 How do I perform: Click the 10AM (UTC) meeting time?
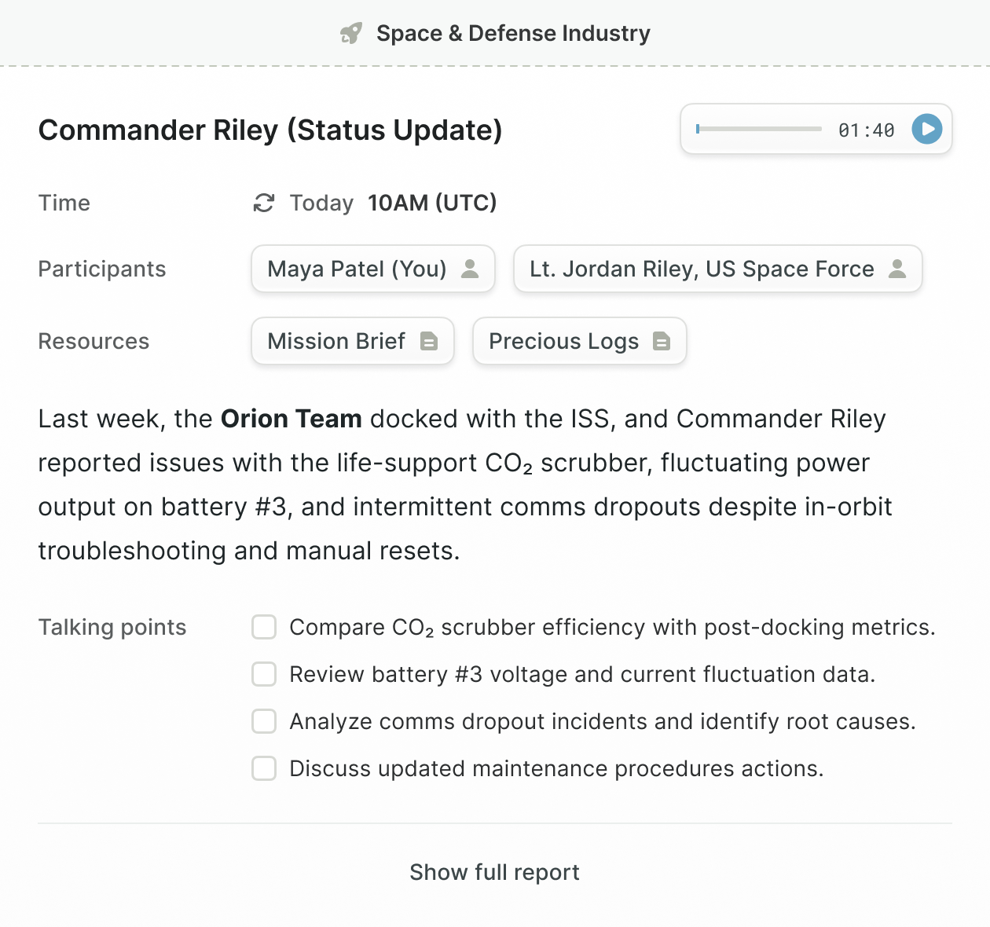pos(432,203)
